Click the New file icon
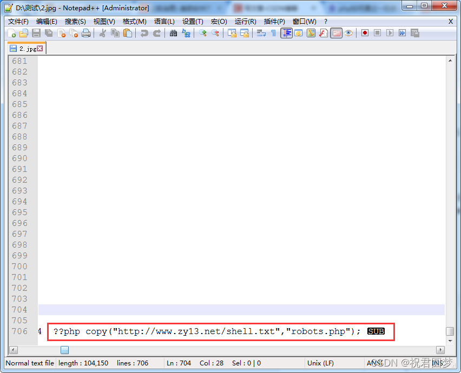 coord(12,33)
